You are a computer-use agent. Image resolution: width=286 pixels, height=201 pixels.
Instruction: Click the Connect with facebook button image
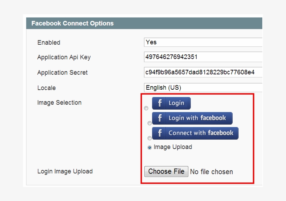coord(195,133)
